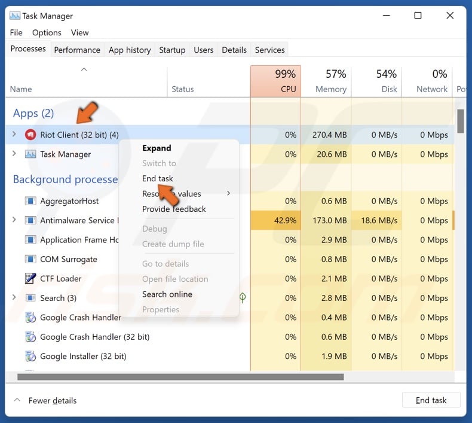Click the sort arrow above Name column
The height and width of the screenshot is (423, 472).
pyautogui.click(x=84, y=69)
